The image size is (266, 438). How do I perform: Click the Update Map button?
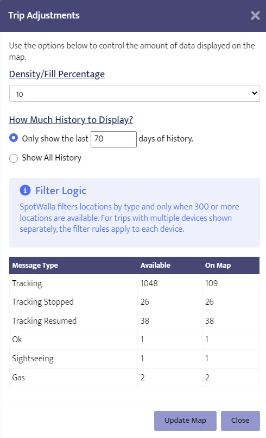click(185, 421)
